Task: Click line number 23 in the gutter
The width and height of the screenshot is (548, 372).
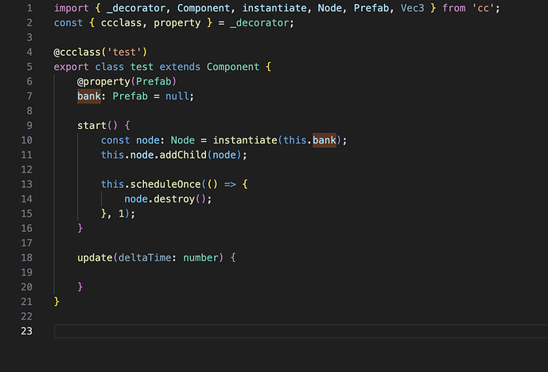Action: (x=26, y=331)
